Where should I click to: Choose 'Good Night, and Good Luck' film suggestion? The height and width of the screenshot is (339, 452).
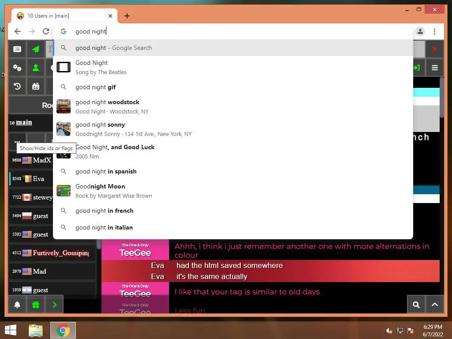pyautogui.click(x=233, y=151)
